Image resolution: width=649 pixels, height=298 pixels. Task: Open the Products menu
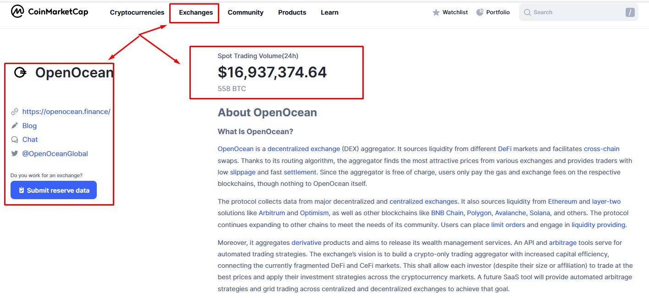point(292,12)
